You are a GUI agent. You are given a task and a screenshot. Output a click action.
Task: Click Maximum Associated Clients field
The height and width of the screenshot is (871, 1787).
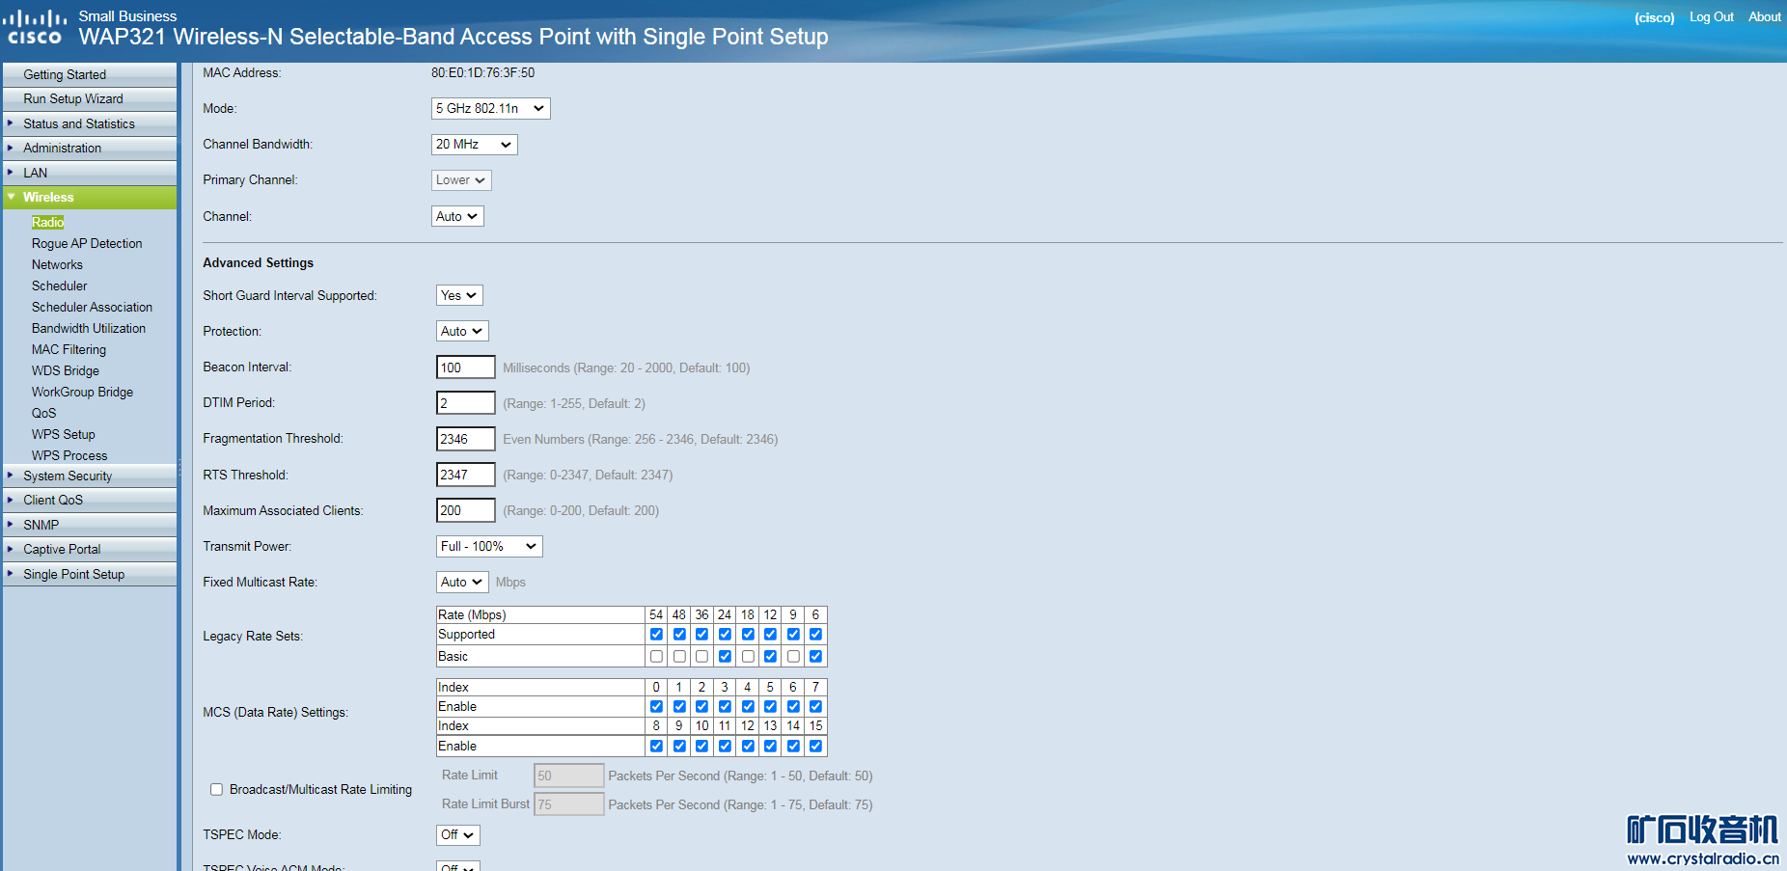click(x=466, y=510)
